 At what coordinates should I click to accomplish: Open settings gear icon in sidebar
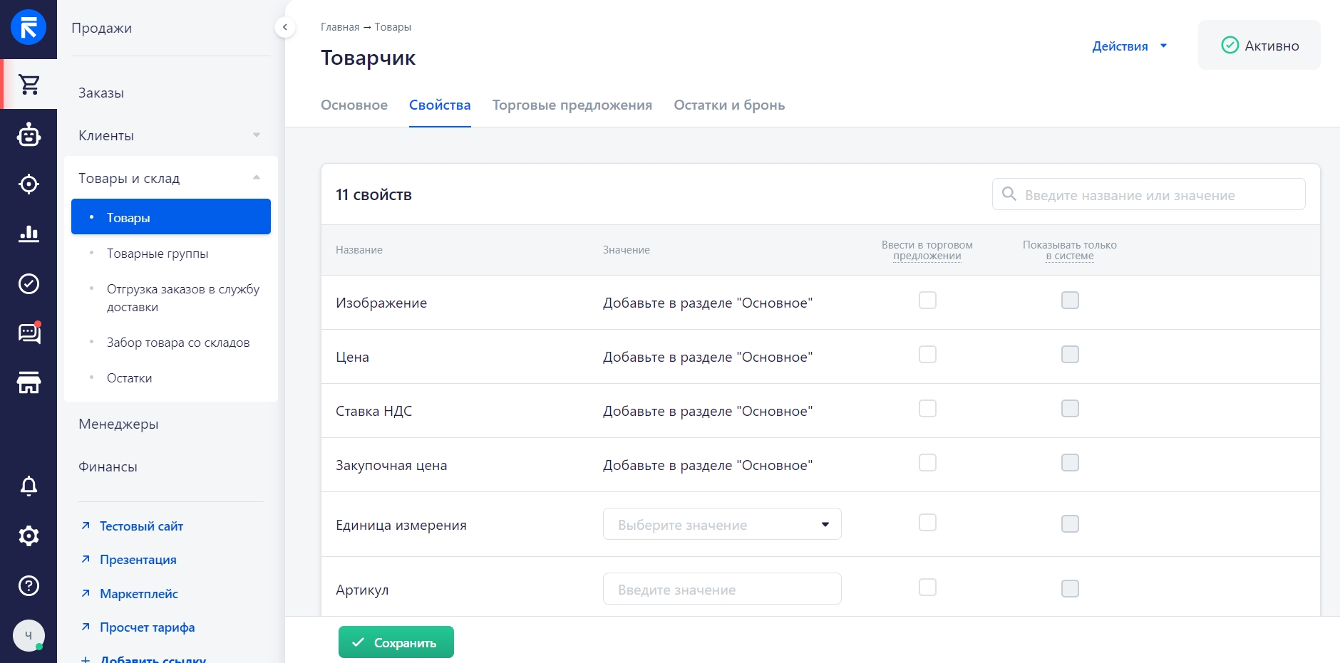coord(29,536)
